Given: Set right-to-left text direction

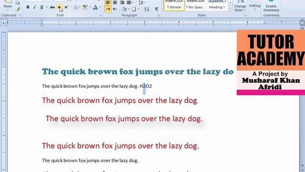Looking at the screenshot, I should point(115,9).
